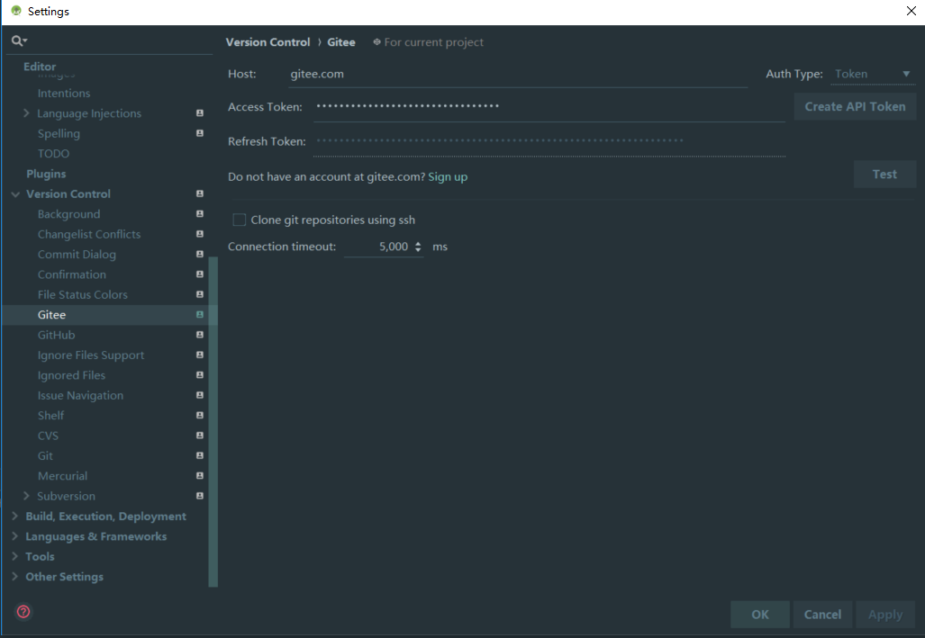Click the 'For current project' indicator icon
The width and height of the screenshot is (925, 638).
point(377,42)
